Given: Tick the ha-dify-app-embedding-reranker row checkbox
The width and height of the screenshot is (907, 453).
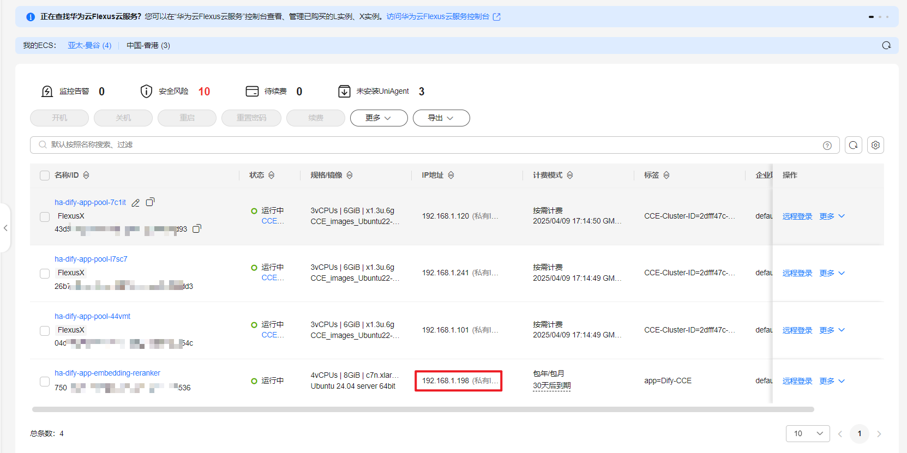Looking at the screenshot, I should [x=45, y=381].
